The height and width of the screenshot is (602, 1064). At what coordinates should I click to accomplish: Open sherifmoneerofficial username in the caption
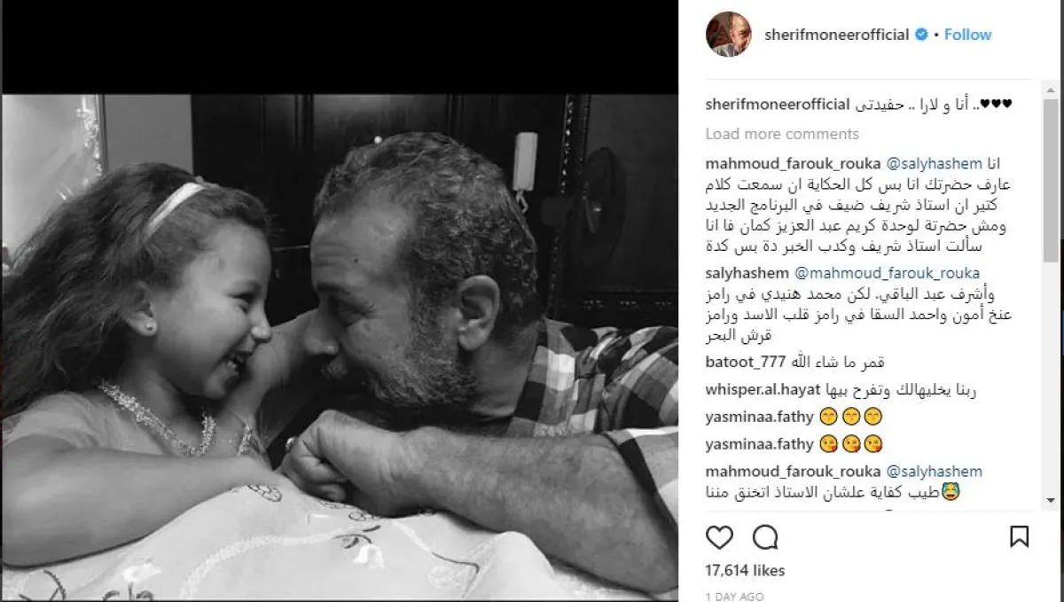coord(778,105)
